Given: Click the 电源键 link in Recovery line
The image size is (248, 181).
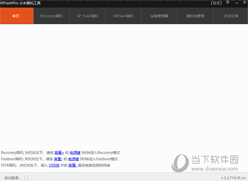Looking at the screenshot, I should [75, 152].
